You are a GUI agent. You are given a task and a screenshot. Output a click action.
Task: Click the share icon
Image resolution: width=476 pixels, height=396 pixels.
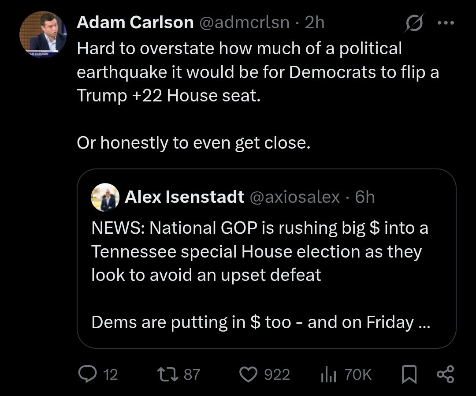point(445,374)
